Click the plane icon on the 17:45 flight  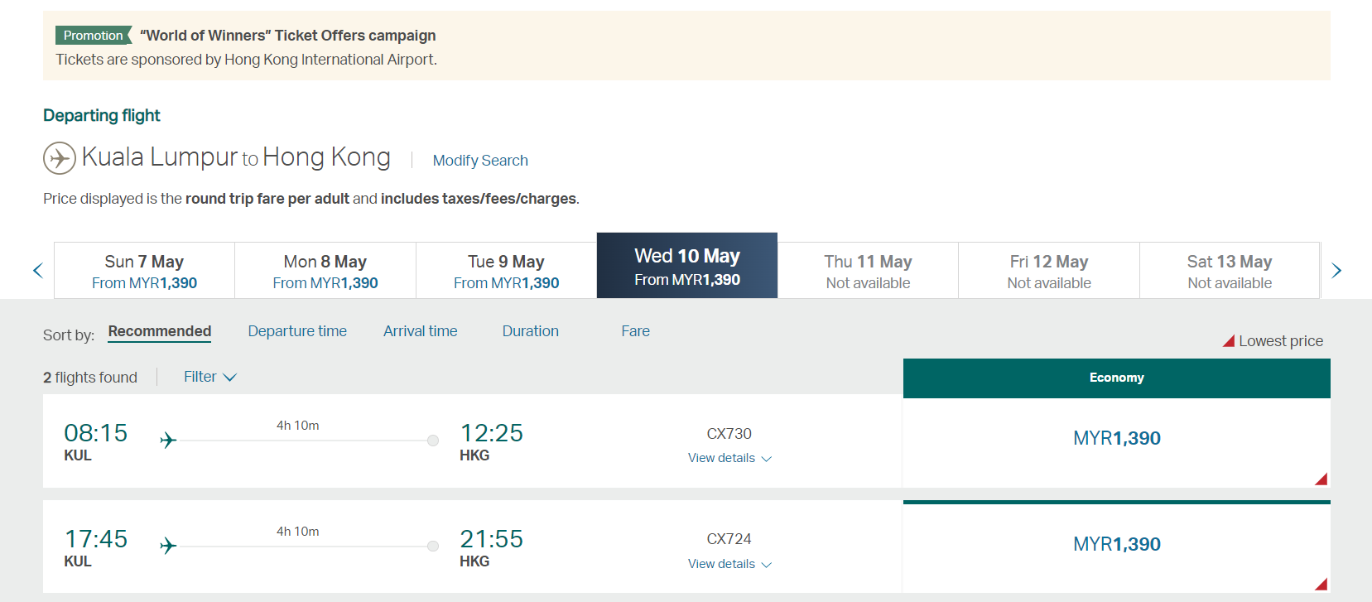168,546
